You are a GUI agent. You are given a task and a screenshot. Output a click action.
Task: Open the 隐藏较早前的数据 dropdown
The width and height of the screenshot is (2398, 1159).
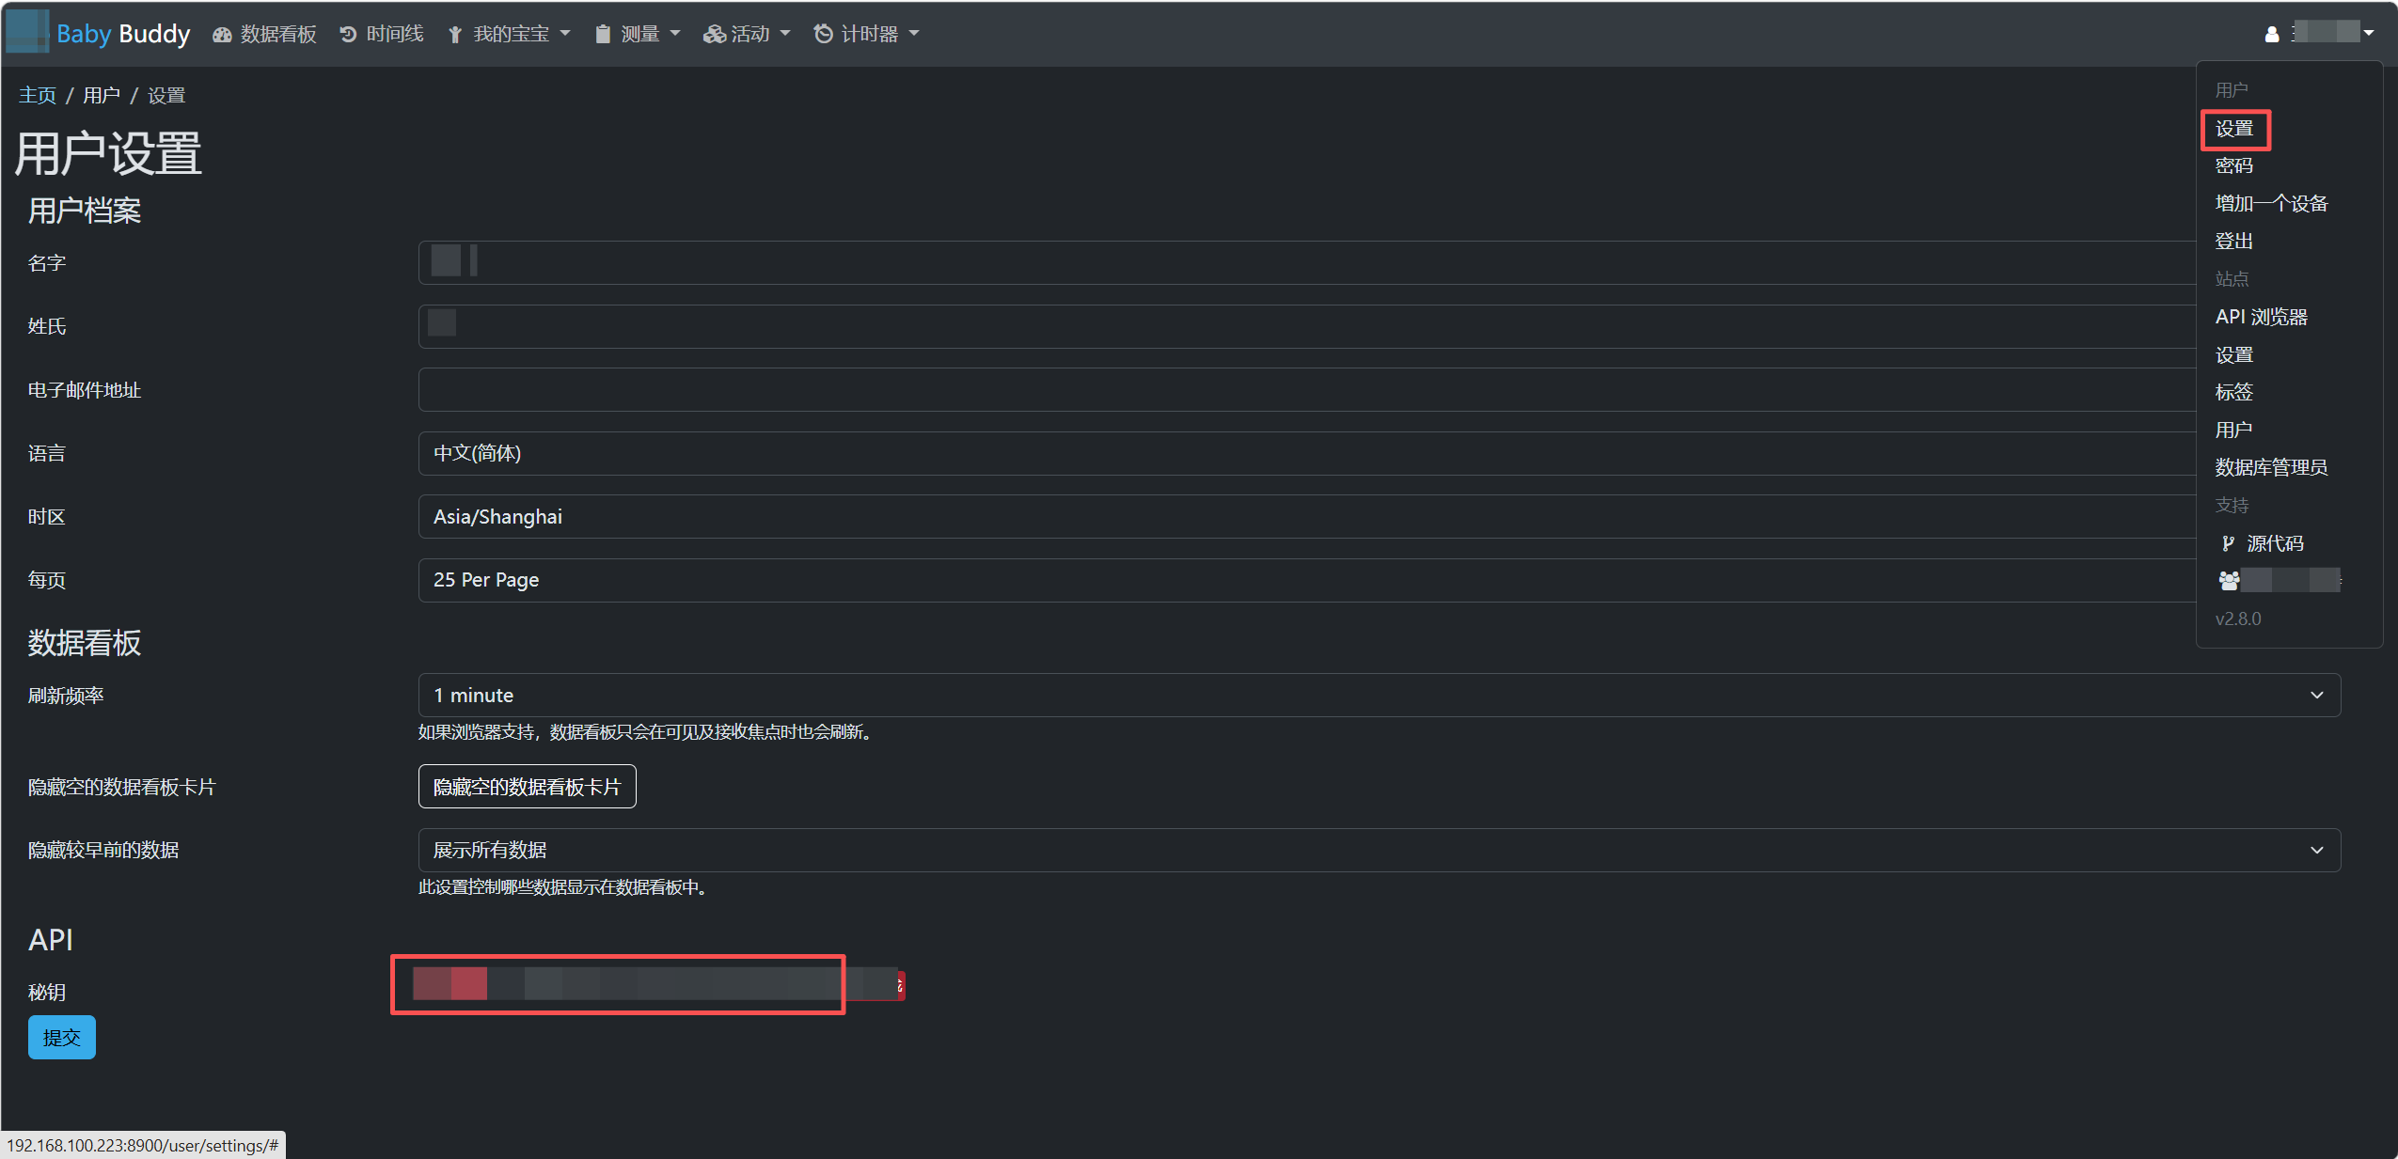click(1379, 850)
